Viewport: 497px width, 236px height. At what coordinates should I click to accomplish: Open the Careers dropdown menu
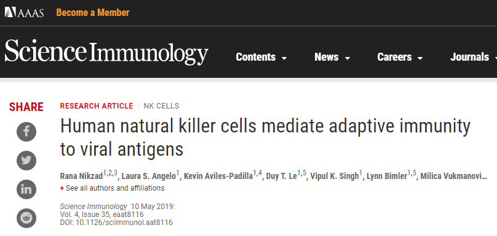tap(400, 57)
